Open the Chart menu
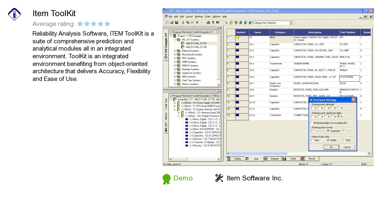Viewport: 382px width, 197px height. click(208, 17)
